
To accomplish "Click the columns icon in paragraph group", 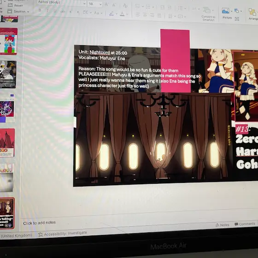I will click(194, 9).
